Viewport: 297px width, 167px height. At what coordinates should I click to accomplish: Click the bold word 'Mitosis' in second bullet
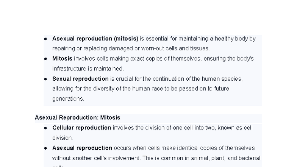[x=62, y=58]
